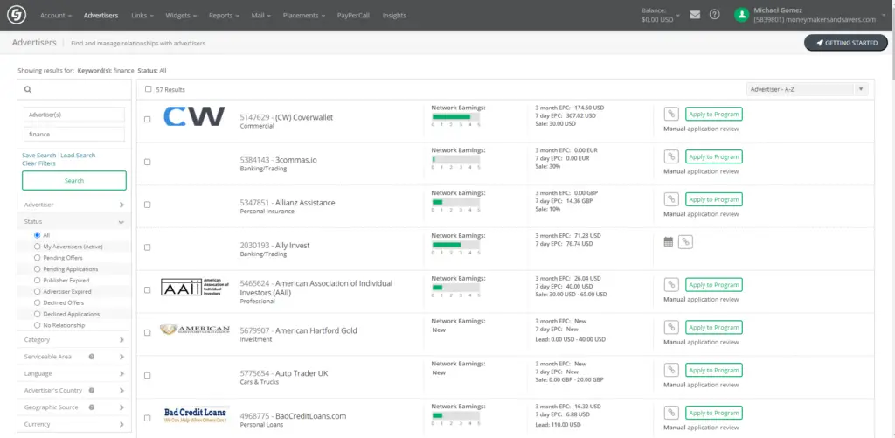This screenshot has height=438, width=895.
Task: Click the keyword field containing finance
Action: [x=74, y=135]
